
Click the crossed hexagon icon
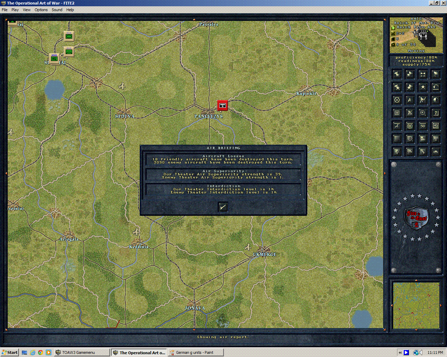point(397,100)
